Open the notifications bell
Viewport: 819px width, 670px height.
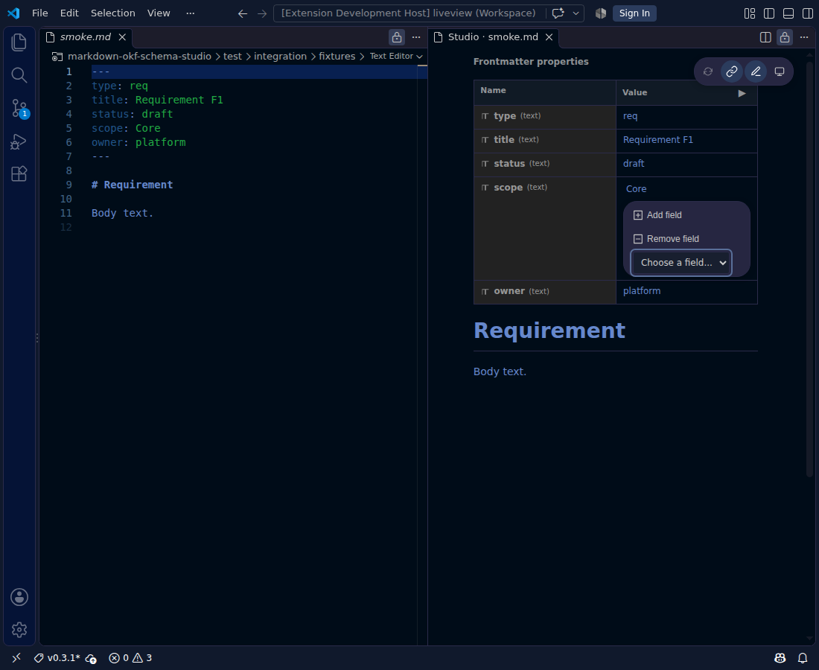pos(803,658)
